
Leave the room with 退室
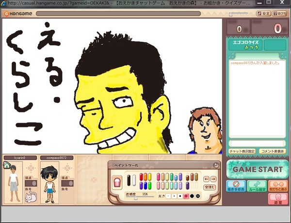click(278, 199)
